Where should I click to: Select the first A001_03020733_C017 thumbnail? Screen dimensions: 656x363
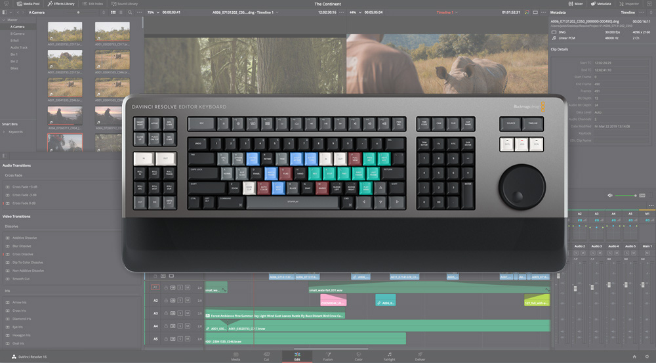[65, 32]
